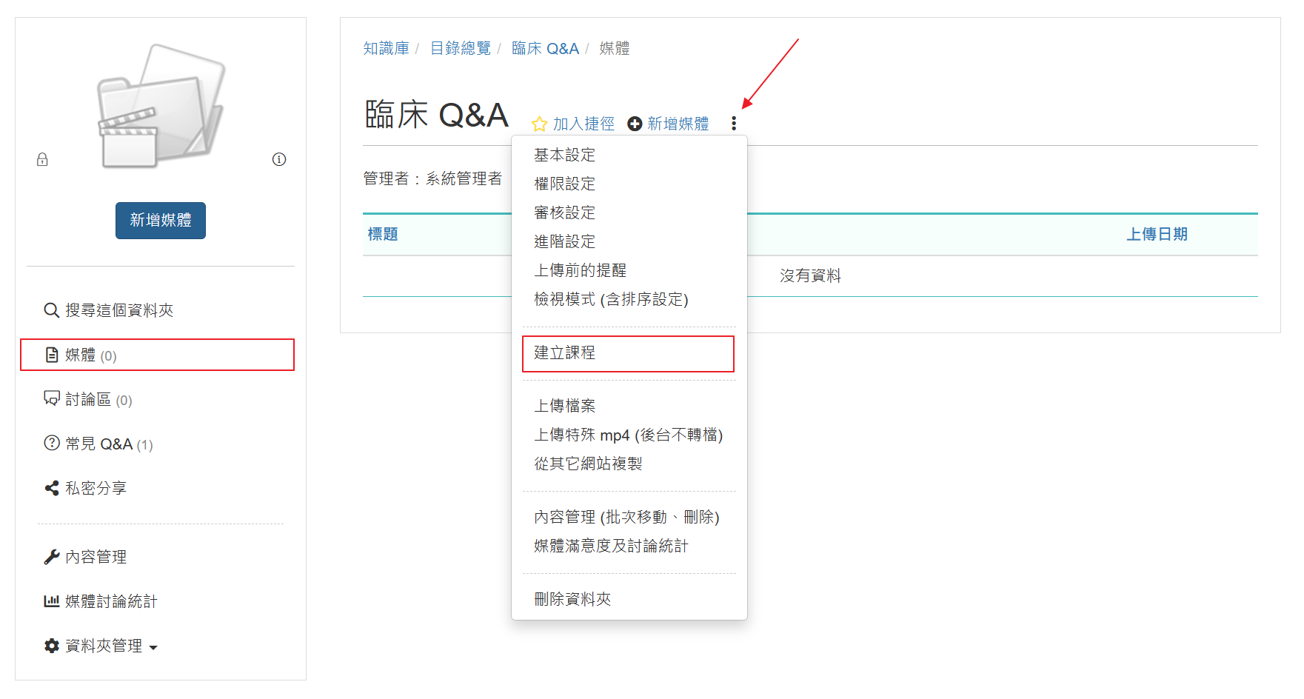Open the 討論區 sidebar item
Screen dimensions: 1304x699
[87, 400]
